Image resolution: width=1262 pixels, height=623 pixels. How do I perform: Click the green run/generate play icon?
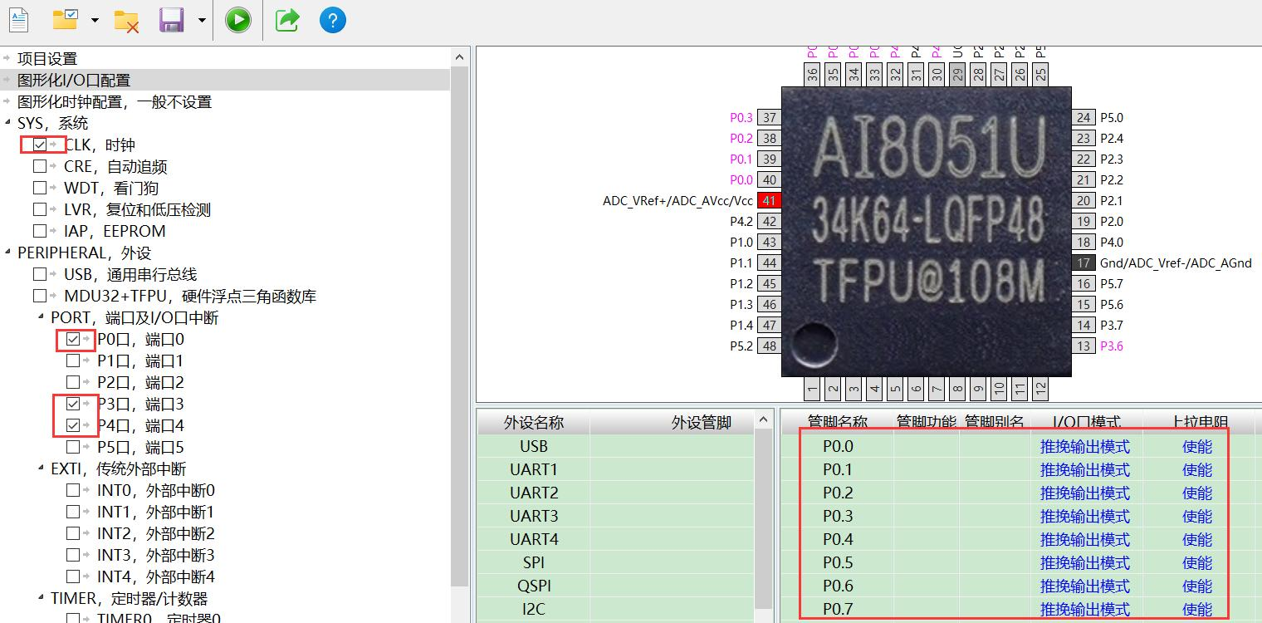point(238,20)
